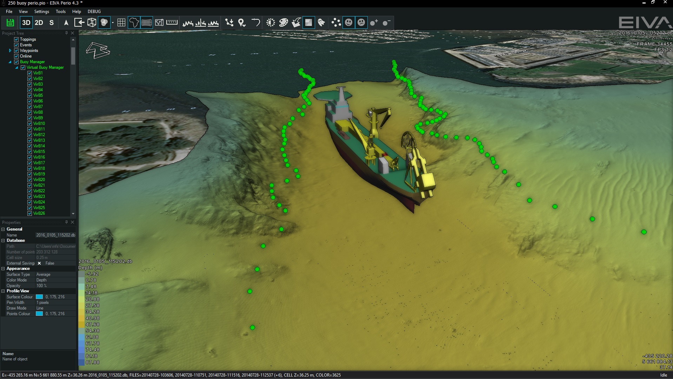Click the happy face quality icon
Screen dimensions: 673x379
click(x=349, y=22)
